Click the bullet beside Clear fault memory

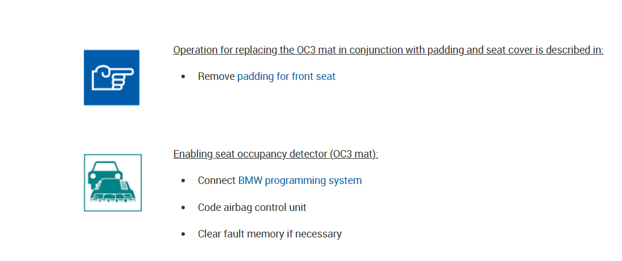[183, 235]
